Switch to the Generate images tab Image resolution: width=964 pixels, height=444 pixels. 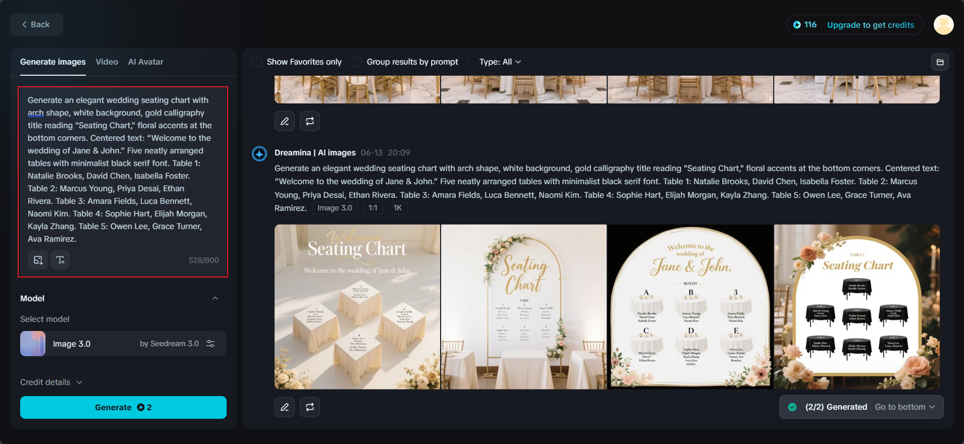(53, 62)
